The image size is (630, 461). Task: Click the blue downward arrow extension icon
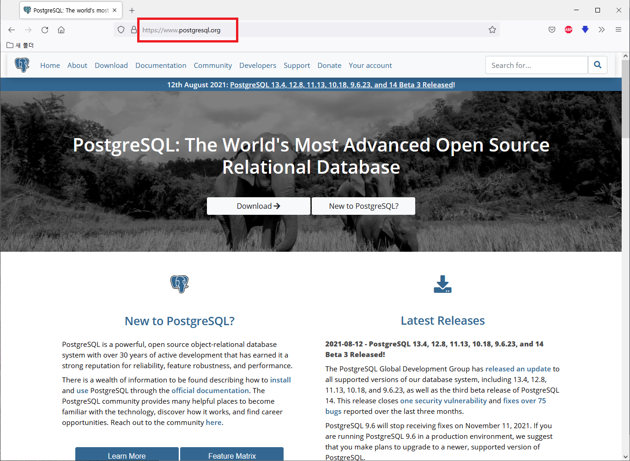[x=585, y=30]
